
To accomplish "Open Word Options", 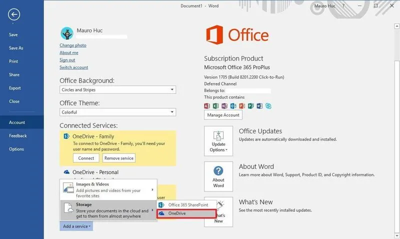I will tap(16, 149).
